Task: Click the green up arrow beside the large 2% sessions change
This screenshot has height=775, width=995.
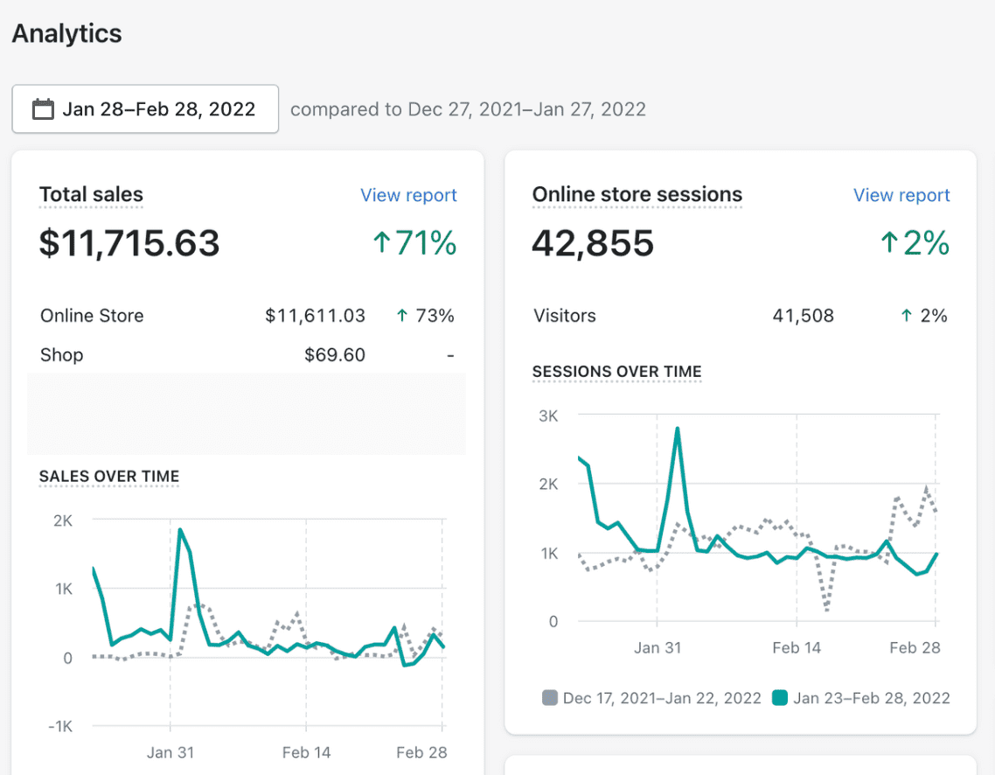Action: [890, 242]
